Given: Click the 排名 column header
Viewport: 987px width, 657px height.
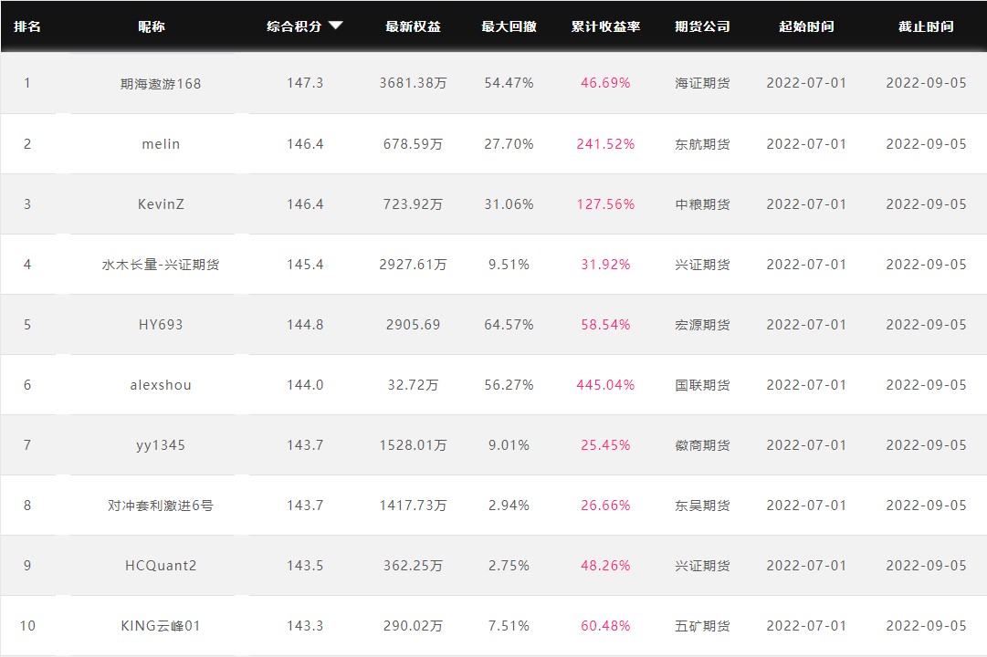Looking at the screenshot, I should click(x=27, y=26).
